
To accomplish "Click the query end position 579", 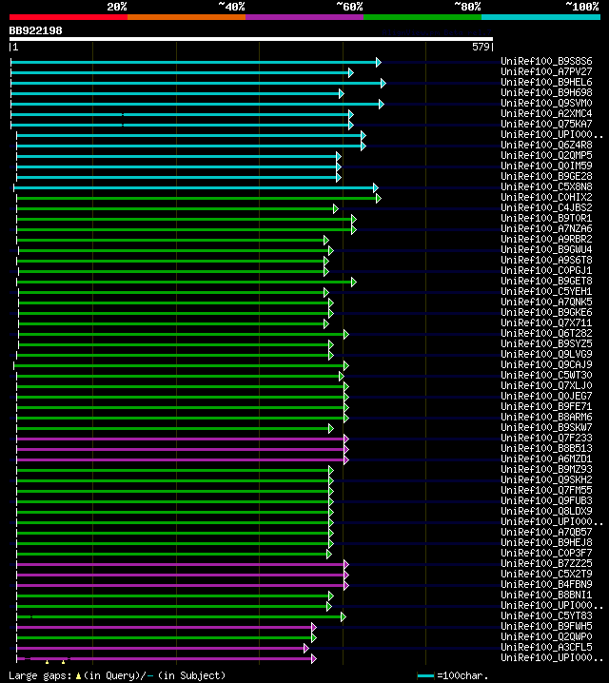I will 481,47.
